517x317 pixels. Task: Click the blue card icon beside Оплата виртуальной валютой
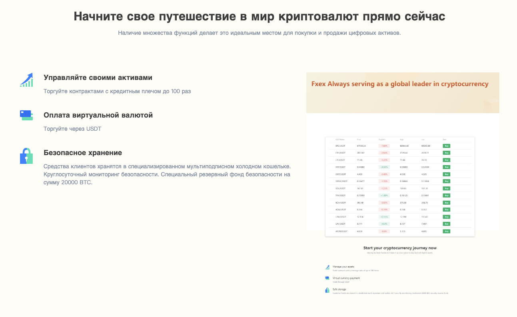26,116
